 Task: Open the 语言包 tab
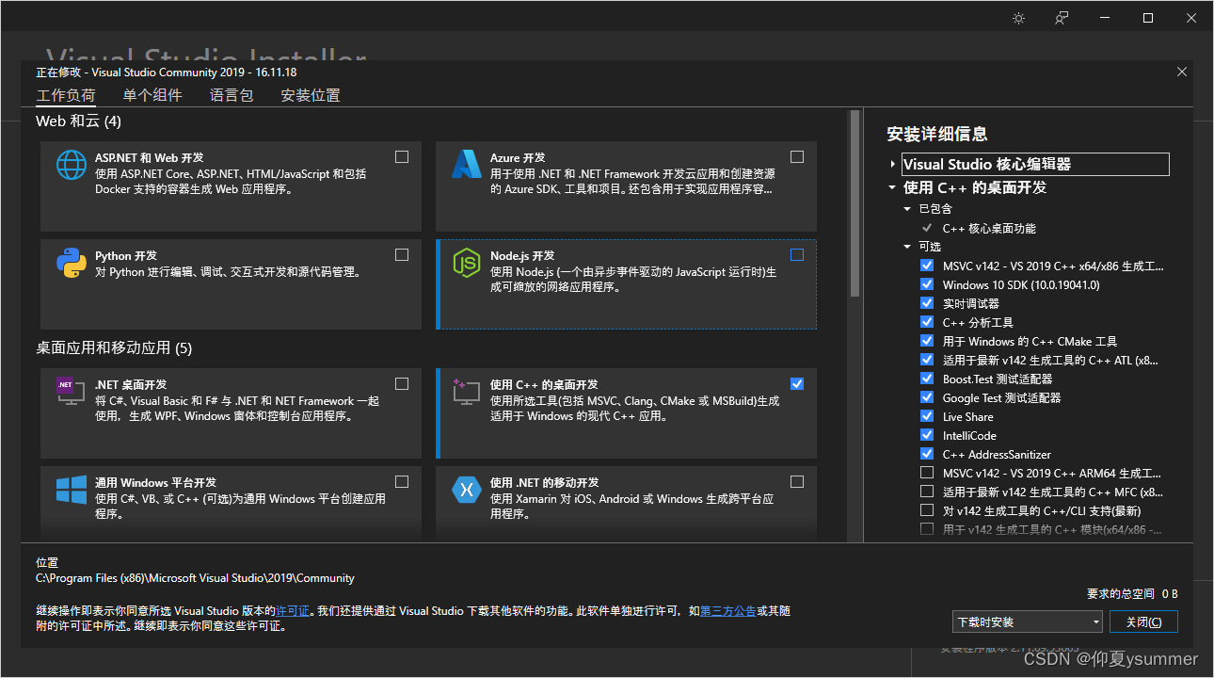coord(232,95)
